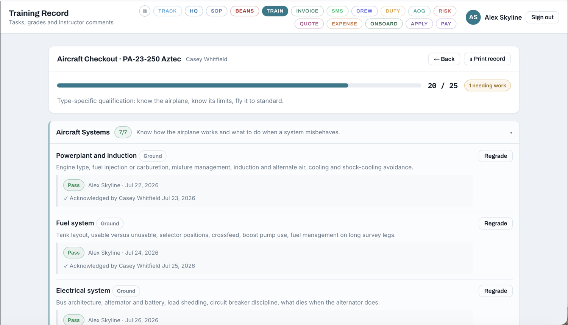Click the Pass badge dated Jul 26, 2026

[x=74, y=320]
